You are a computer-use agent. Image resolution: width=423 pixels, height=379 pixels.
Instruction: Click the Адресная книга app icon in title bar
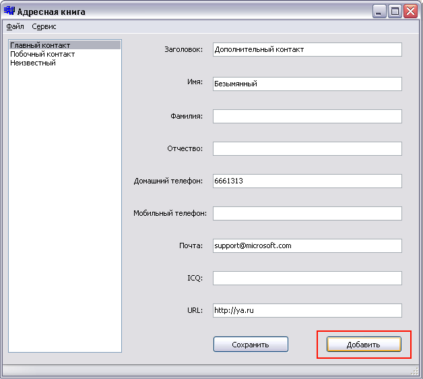9,11
